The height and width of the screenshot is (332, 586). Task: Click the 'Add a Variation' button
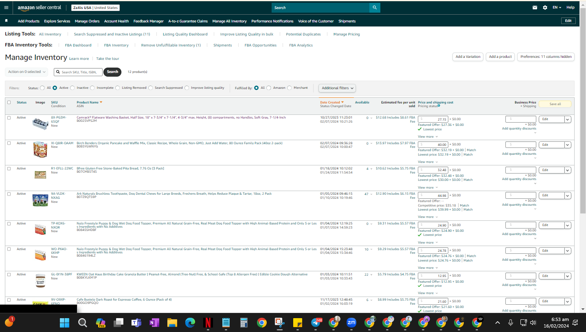click(x=468, y=57)
